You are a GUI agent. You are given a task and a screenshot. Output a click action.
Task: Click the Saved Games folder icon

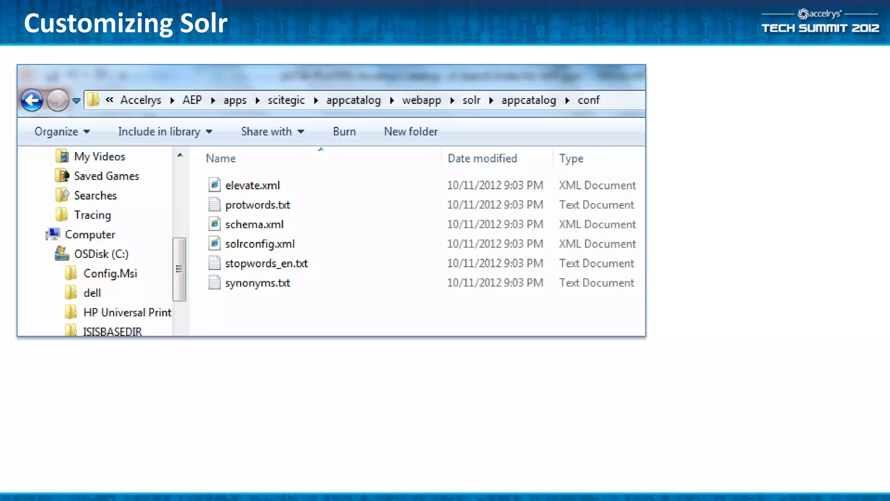point(62,176)
